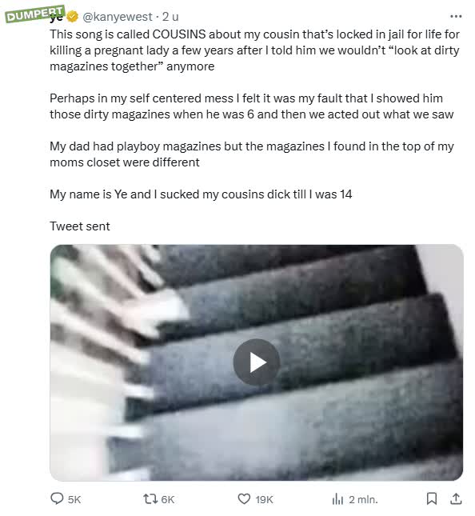Click the 19K likes count
The image size is (475, 516).
coord(264,499)
